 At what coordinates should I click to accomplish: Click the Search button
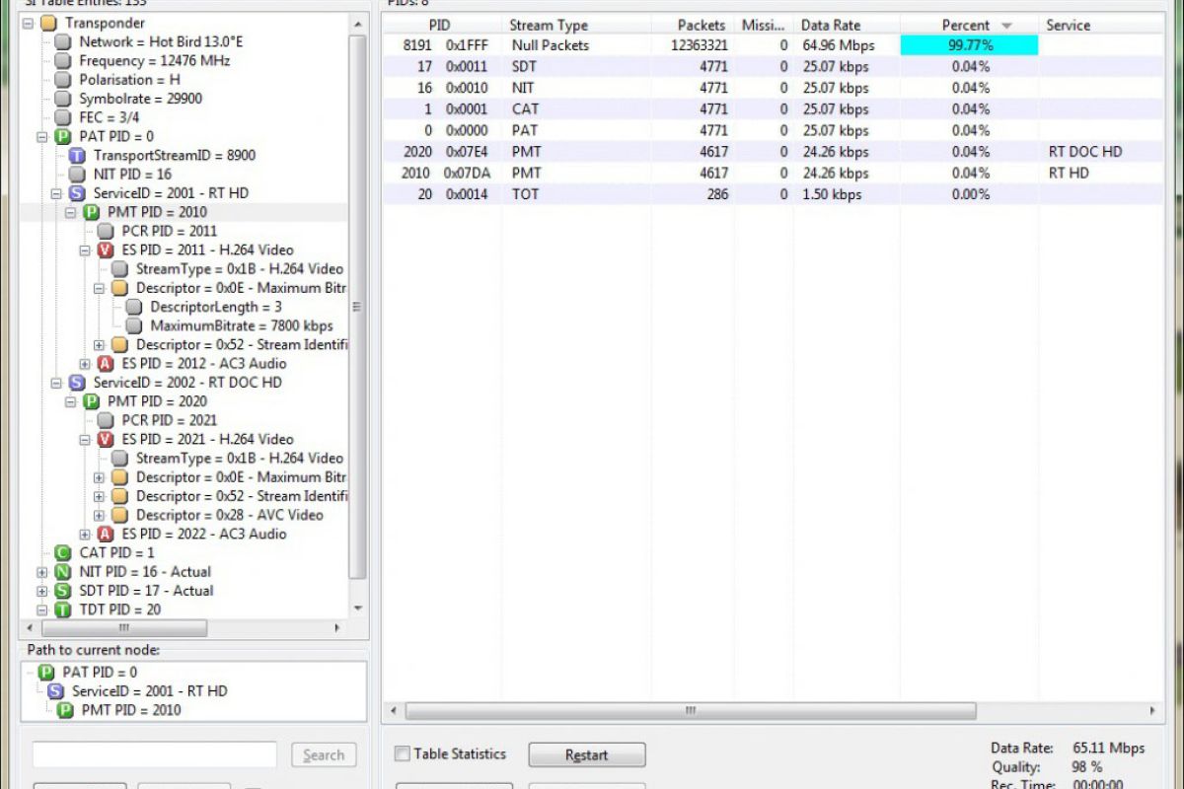tap(324, 755)
